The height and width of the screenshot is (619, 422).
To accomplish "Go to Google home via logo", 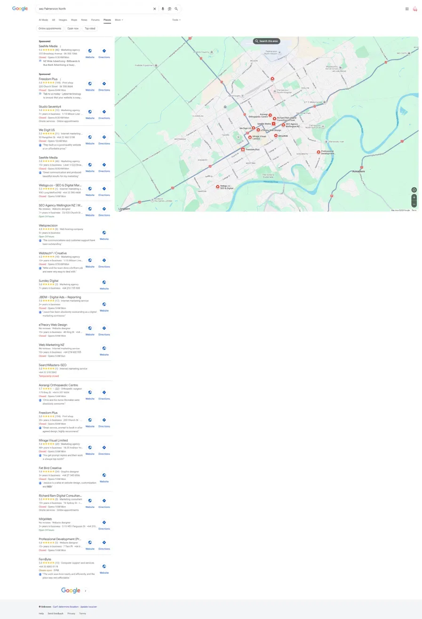I will (20, 8).
